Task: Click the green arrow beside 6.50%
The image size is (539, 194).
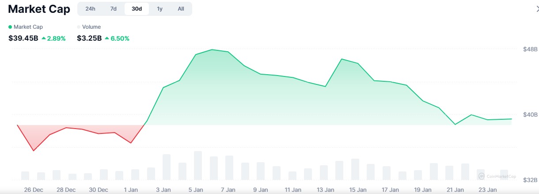Action: click(x=107, y=38)
